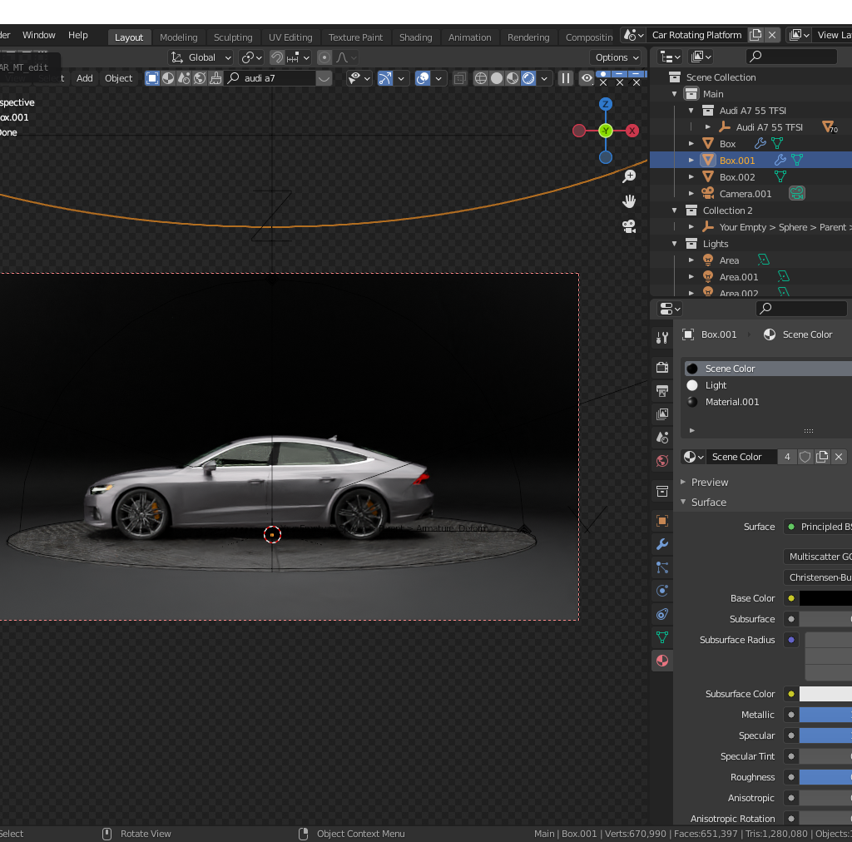
Task: Select Object Data Properties green triangle tab
Action: [661, 637]
